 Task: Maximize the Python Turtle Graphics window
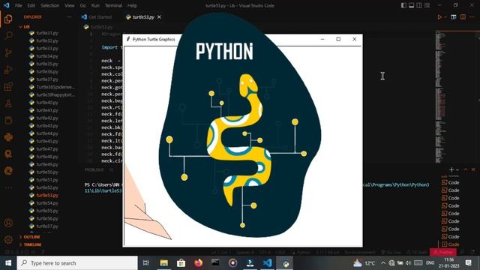tap(338, 39)
